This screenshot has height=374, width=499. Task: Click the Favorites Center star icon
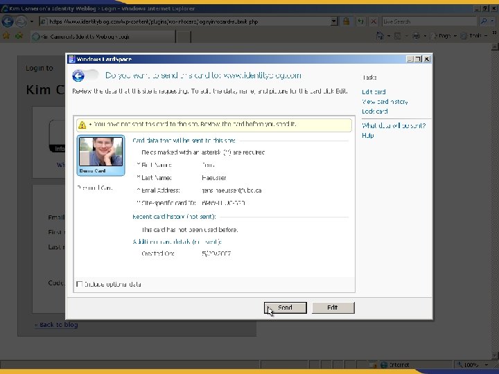[6, 36]
